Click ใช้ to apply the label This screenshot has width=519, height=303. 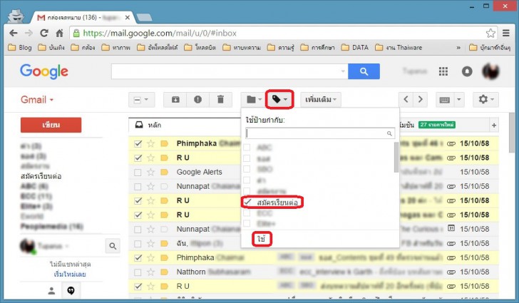click(x=262, y=239)
